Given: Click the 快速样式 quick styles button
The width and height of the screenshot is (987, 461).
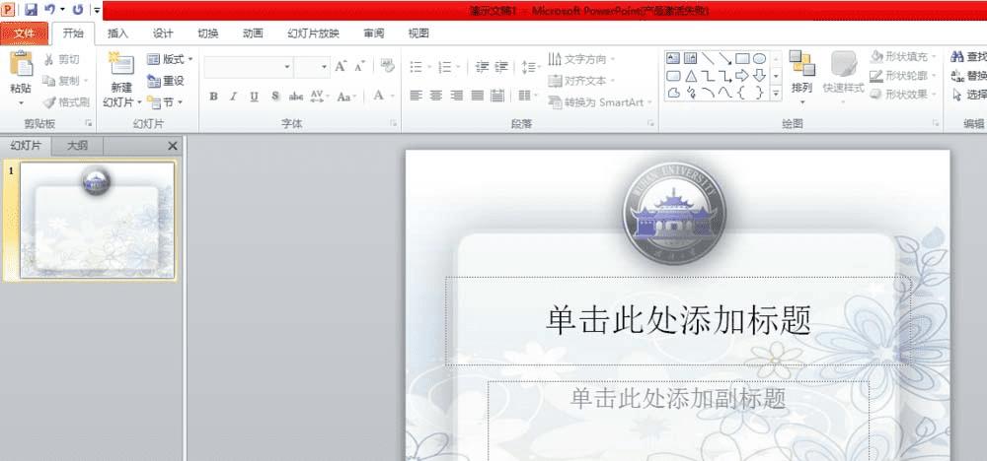Looking at the screenshot, I should (x=844, y=77).
